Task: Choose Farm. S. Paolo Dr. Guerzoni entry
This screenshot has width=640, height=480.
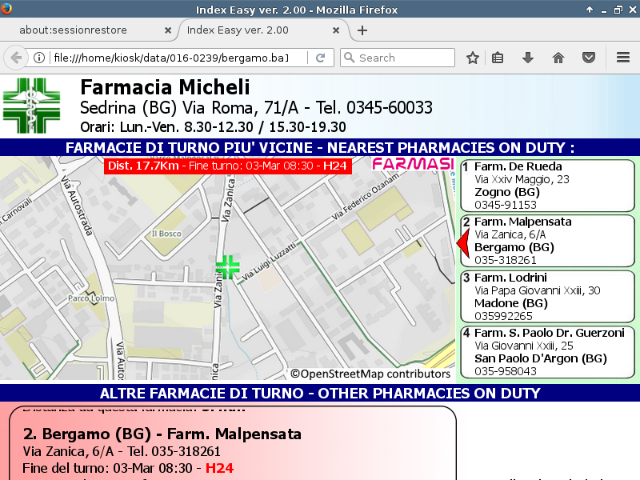Action: (x=547, y=352)
